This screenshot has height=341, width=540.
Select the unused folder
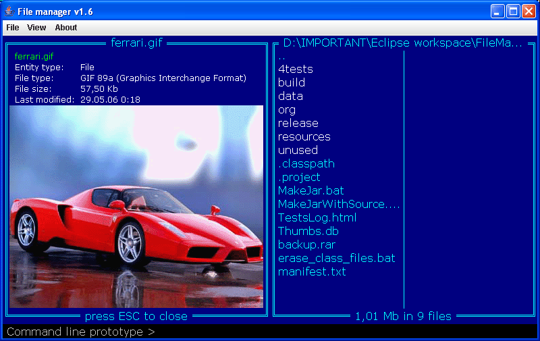(x=298, y=150)
